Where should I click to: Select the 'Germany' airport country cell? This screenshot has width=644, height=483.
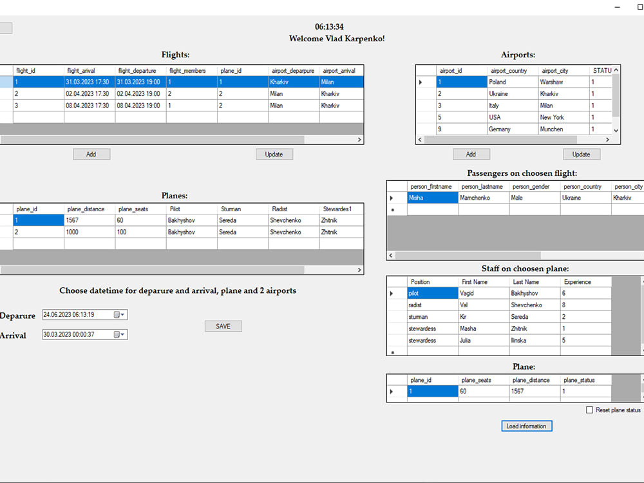point(513,129)
